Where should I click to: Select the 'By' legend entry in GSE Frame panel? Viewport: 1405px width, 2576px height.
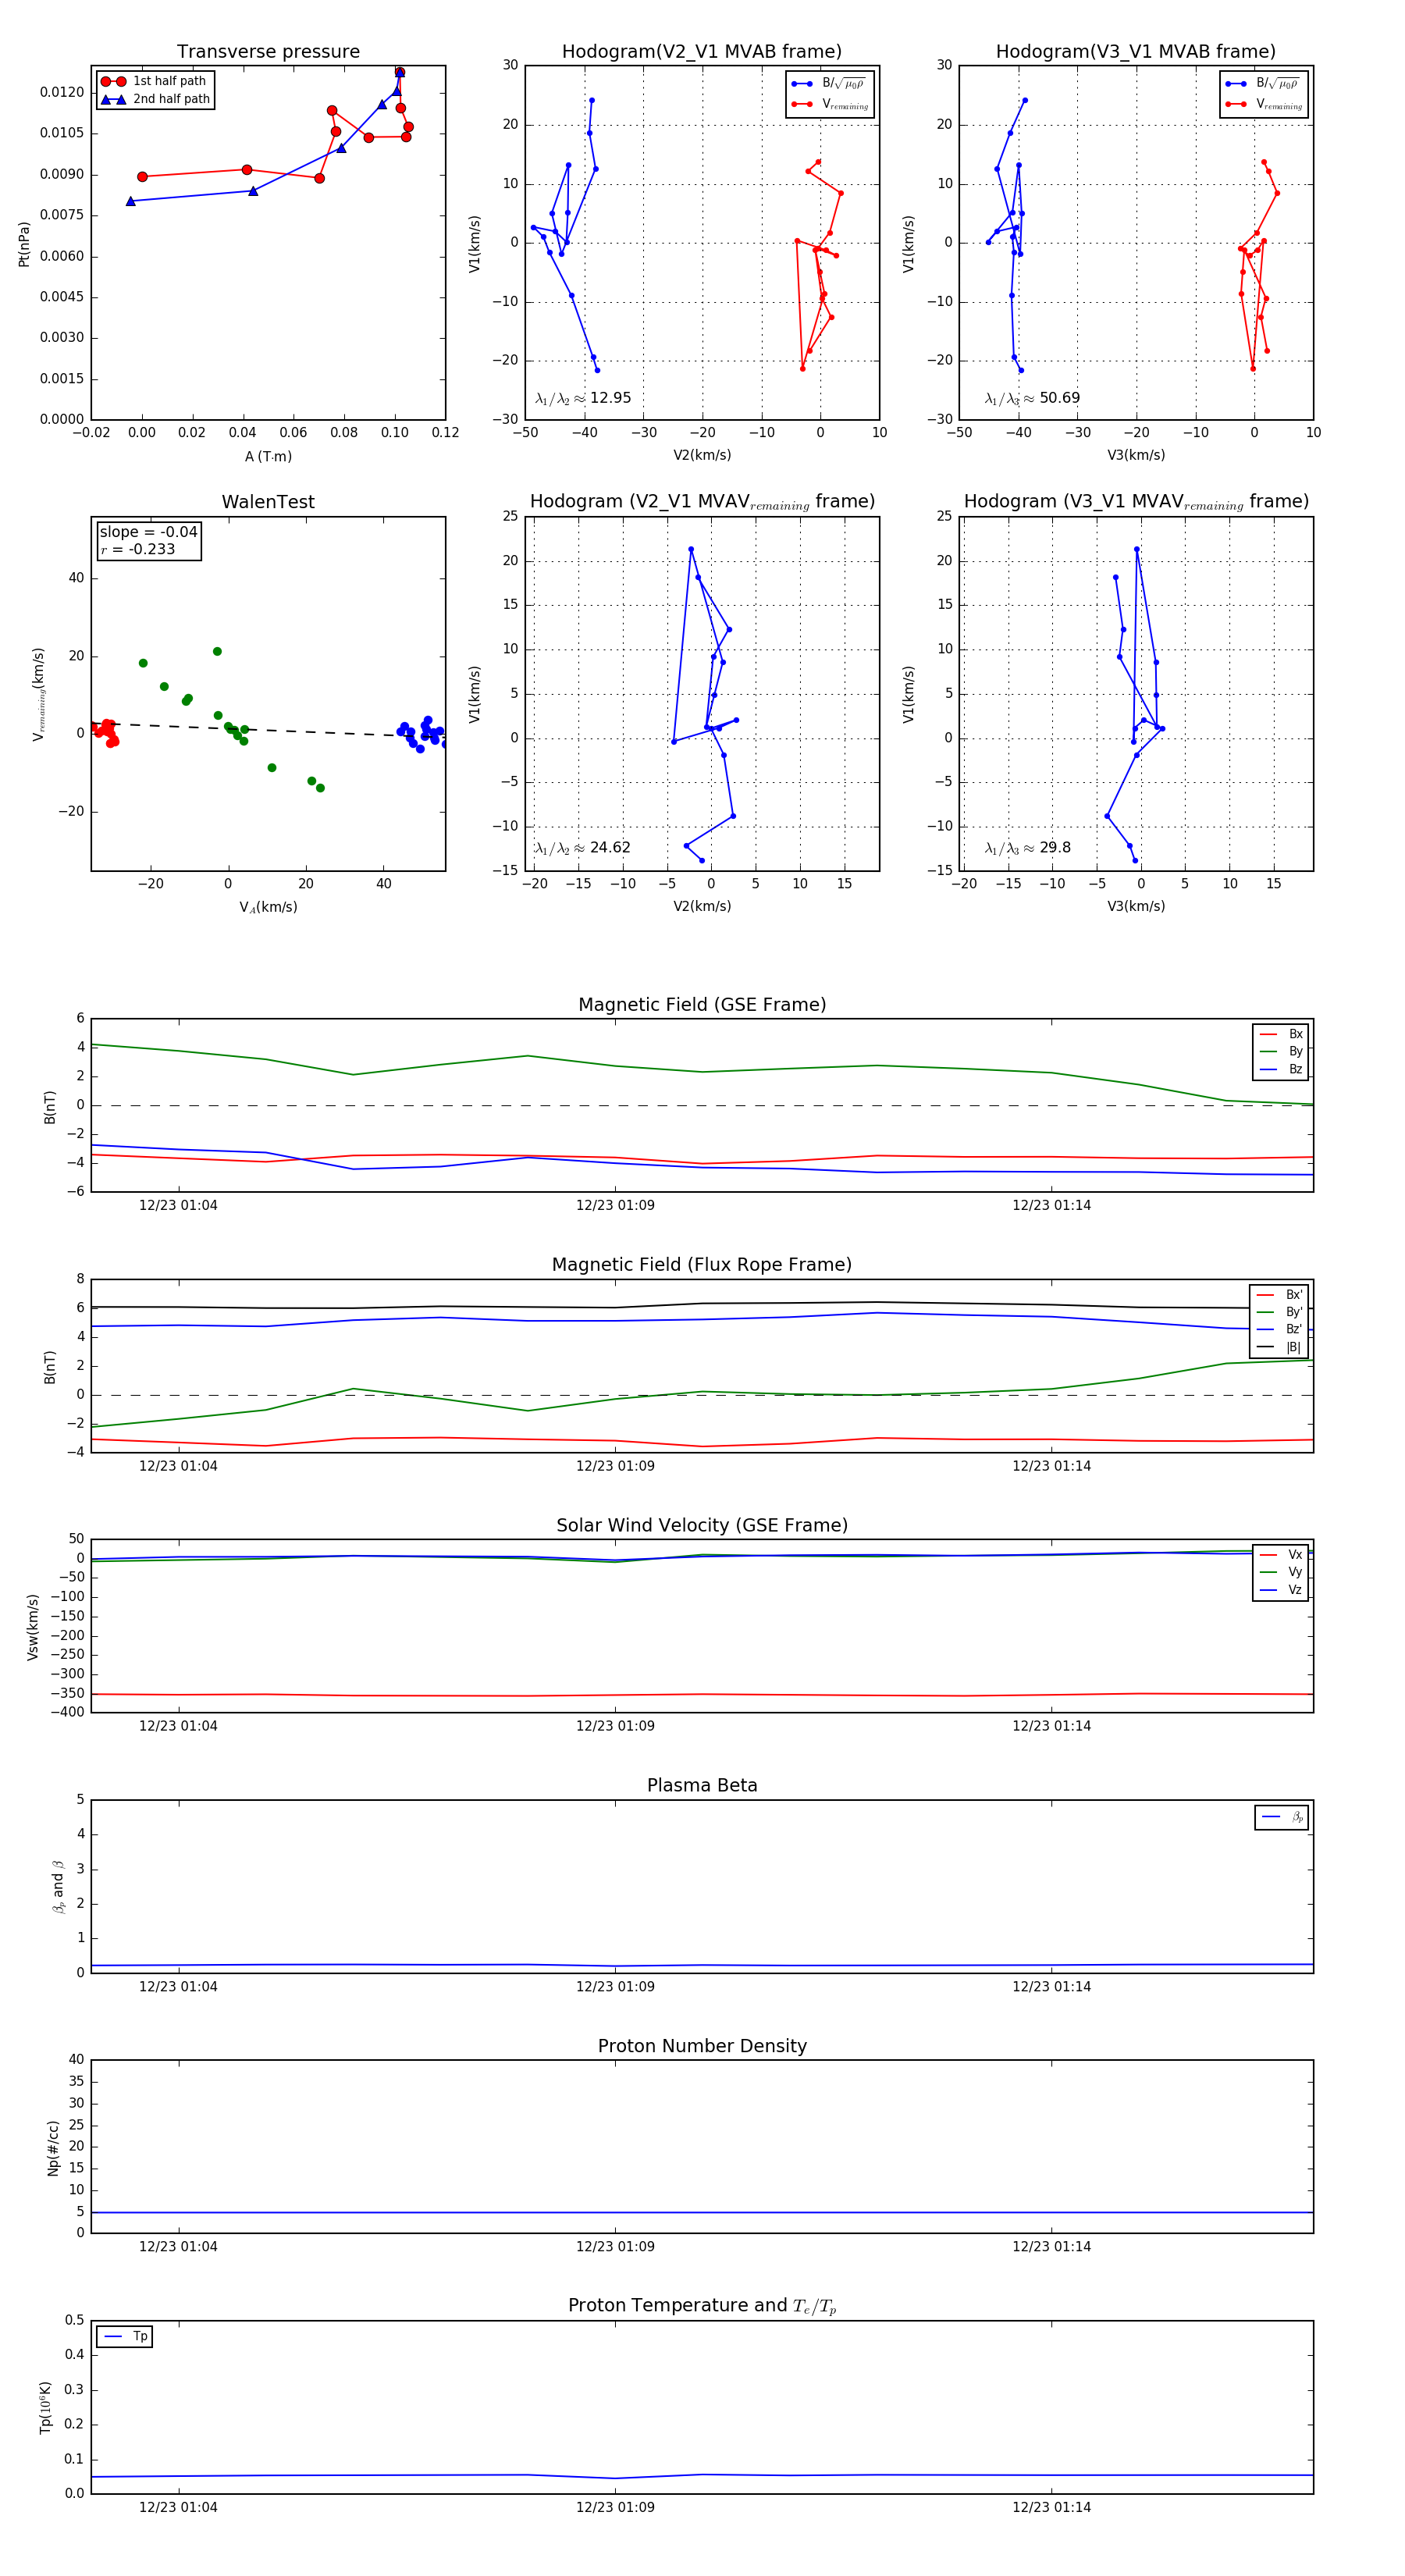tap(1281, 1051)
